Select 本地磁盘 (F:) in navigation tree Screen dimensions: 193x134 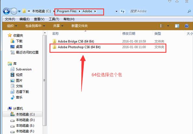25,131
